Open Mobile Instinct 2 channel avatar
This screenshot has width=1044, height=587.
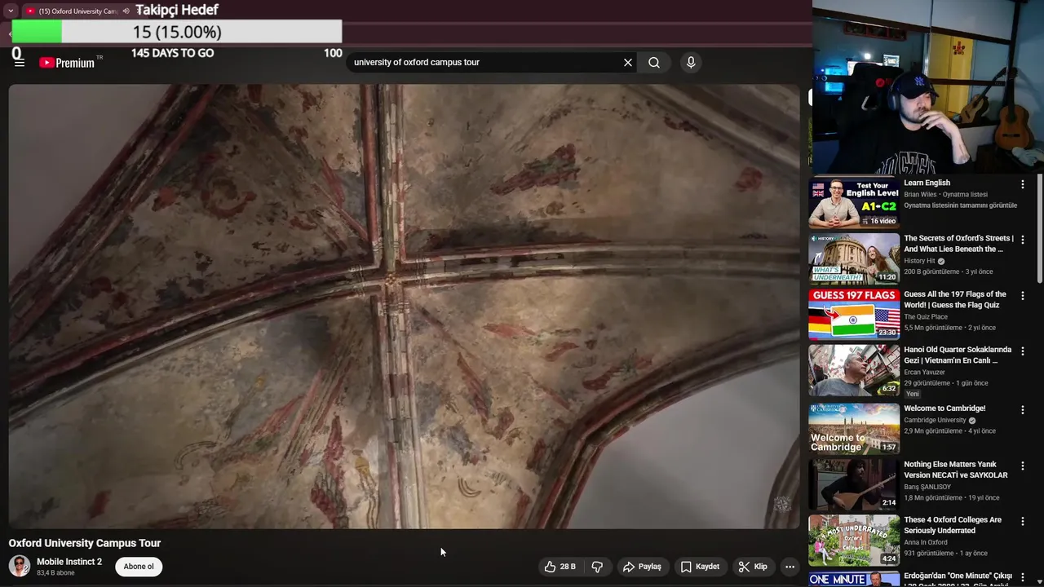pos(20,566)
